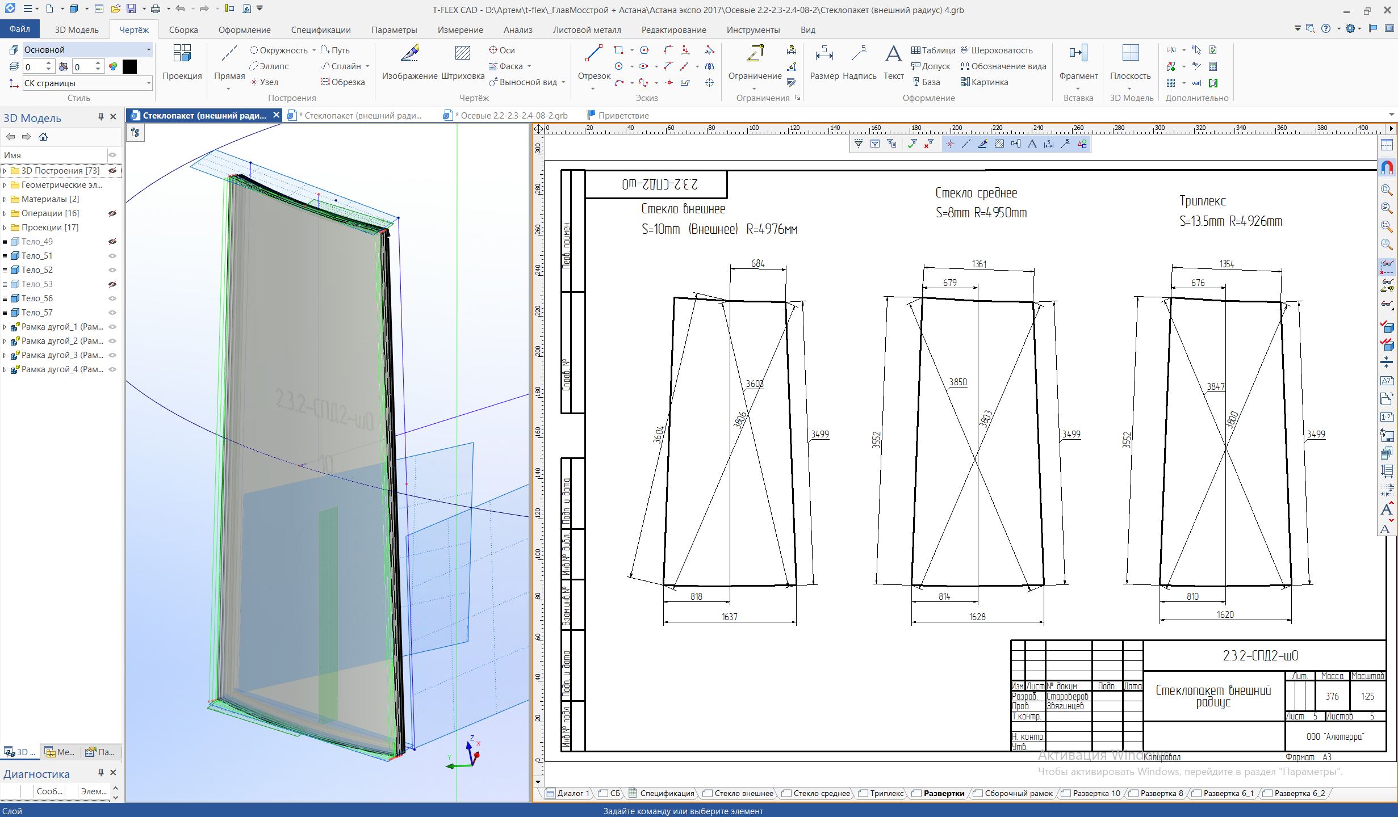
Task: Select the Текст tool
Action: 893,62
